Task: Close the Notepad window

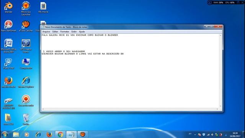Action: (218, 26)
